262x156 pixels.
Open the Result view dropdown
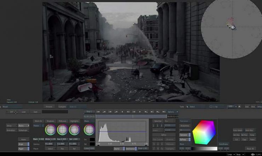[12, 107]
